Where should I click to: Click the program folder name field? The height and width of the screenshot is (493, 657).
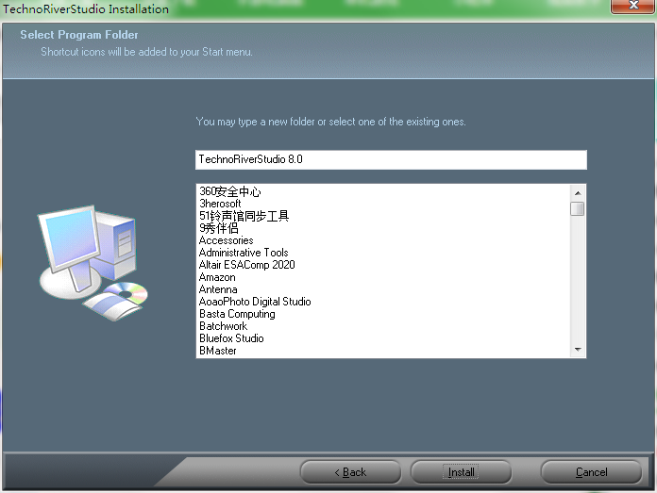(391, 160)
